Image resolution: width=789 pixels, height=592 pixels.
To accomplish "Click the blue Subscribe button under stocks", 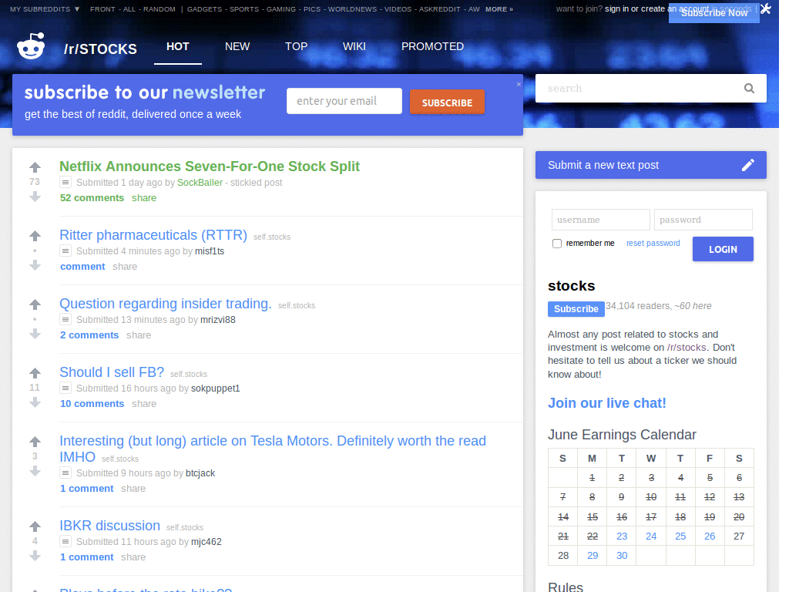I will [576, 308].
